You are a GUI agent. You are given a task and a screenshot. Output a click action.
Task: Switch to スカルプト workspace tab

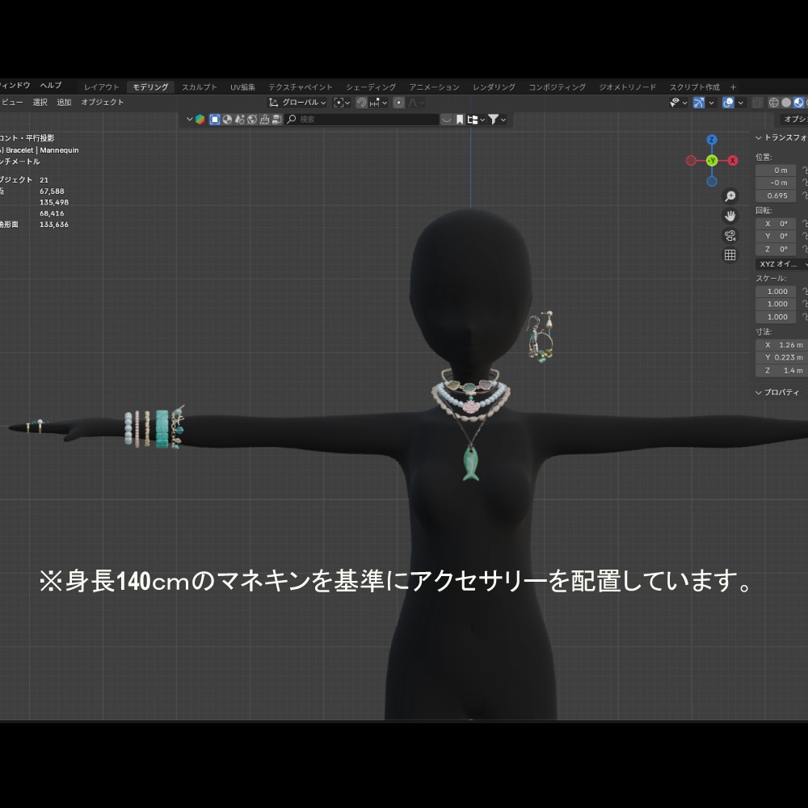click(200, 87)
